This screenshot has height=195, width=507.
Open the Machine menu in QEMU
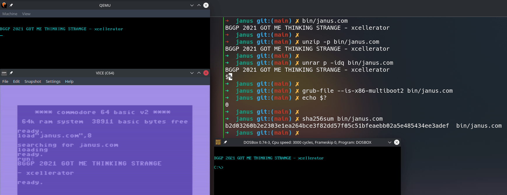pyautogui.click(x=10, y=14)
